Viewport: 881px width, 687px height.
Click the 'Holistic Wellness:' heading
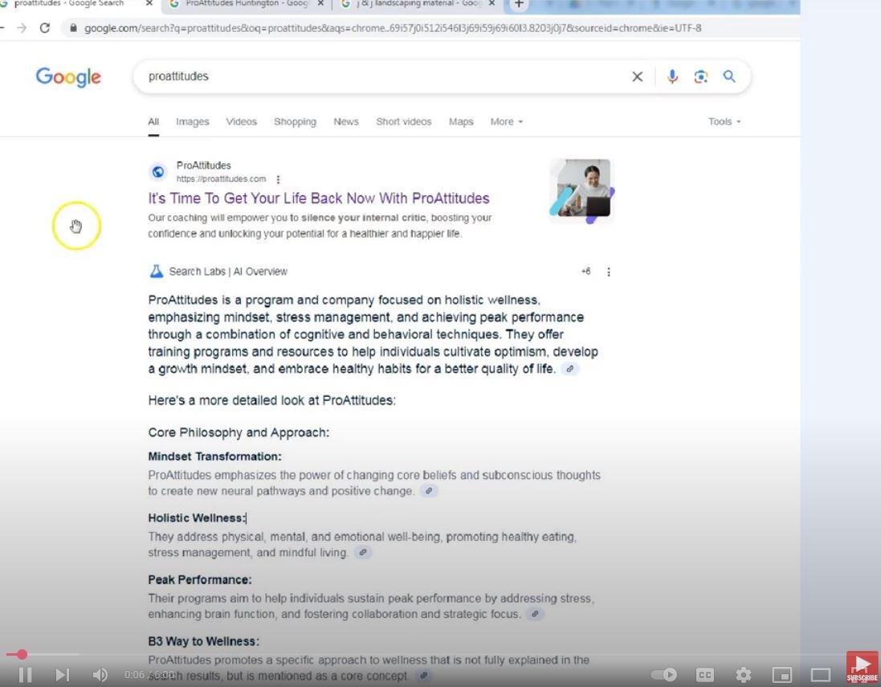coord(197,518)
